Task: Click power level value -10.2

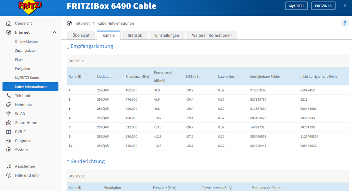Action: tap(158, 118)
